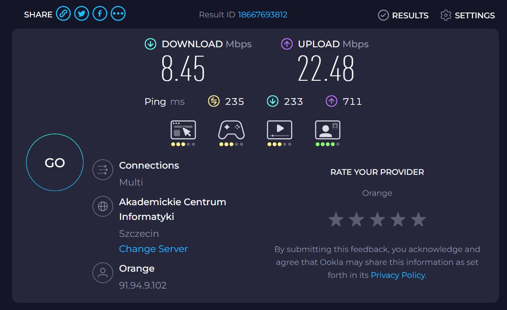
Task: Open Change Server selection
Action: point(153,248)
